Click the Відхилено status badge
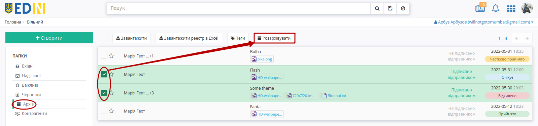Image resolution: width=538 pixels, height=126 pixels. tap(507, 96)
